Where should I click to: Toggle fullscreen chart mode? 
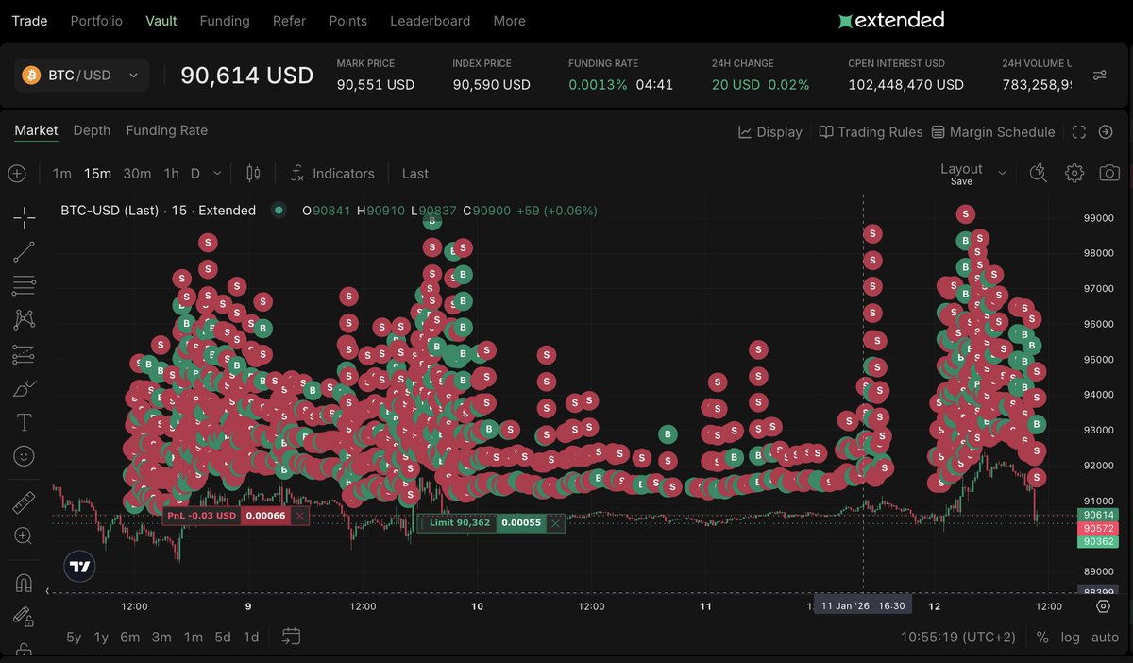[x=1079, y=132]
